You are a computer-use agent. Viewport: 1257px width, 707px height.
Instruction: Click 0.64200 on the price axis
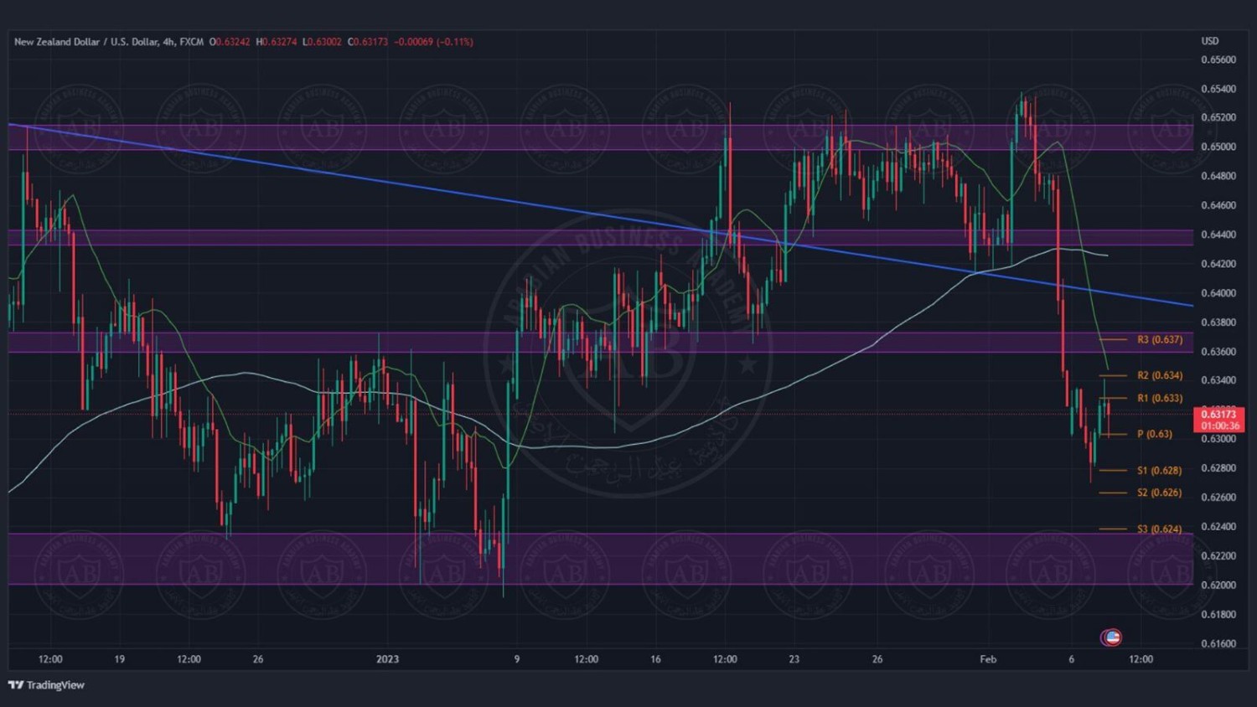[x=1218, y=264]
